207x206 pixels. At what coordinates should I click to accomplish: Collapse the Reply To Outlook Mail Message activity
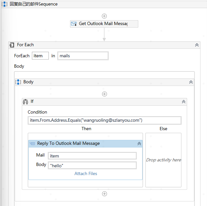pyautogui.click(x=139, y=144)
